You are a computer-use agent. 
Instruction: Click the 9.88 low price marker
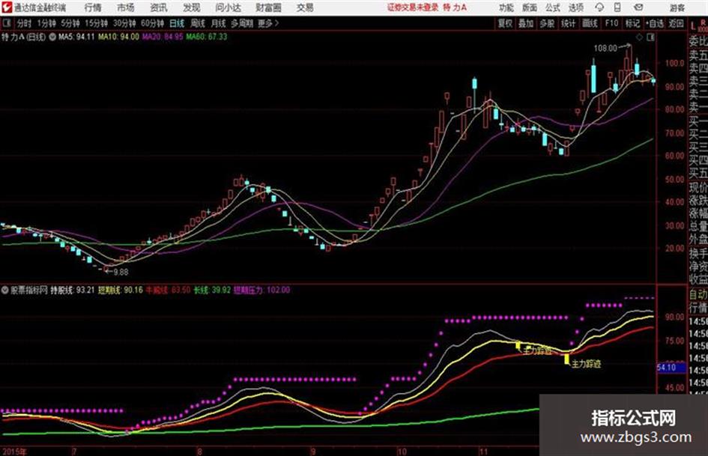[x=121, y=273]
